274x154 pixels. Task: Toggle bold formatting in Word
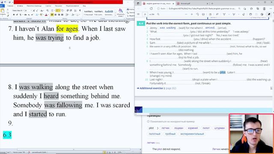14,15
